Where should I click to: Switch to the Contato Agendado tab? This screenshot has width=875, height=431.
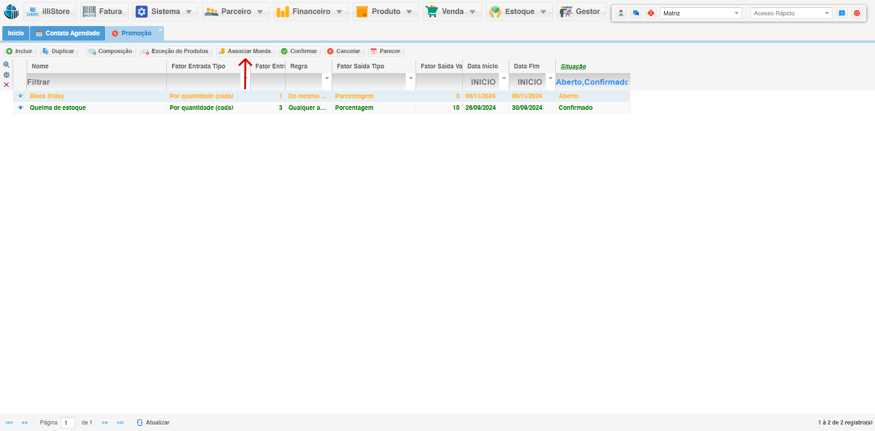click(x=68, y=33)
